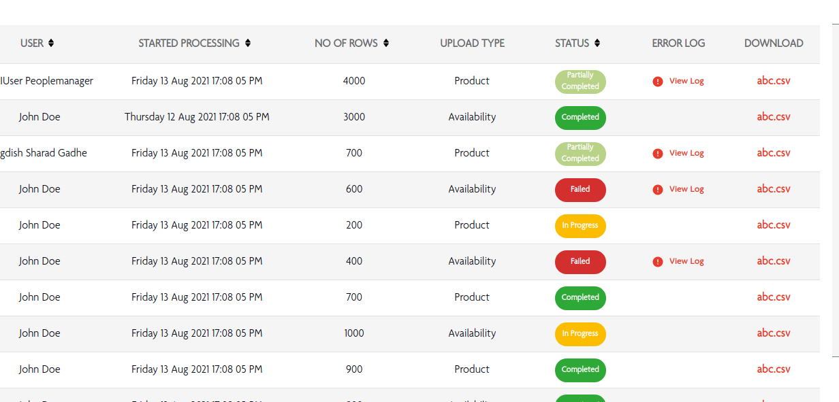Click the Upload Type column header
Screen dimensions: 839x402
472,44
